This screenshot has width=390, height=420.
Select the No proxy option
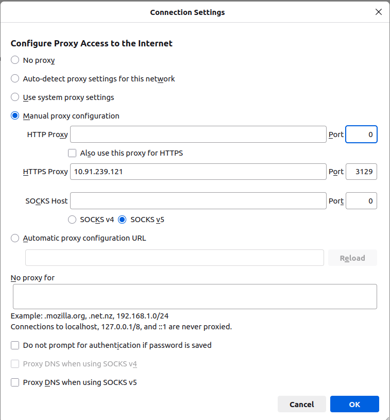(15, 60)
